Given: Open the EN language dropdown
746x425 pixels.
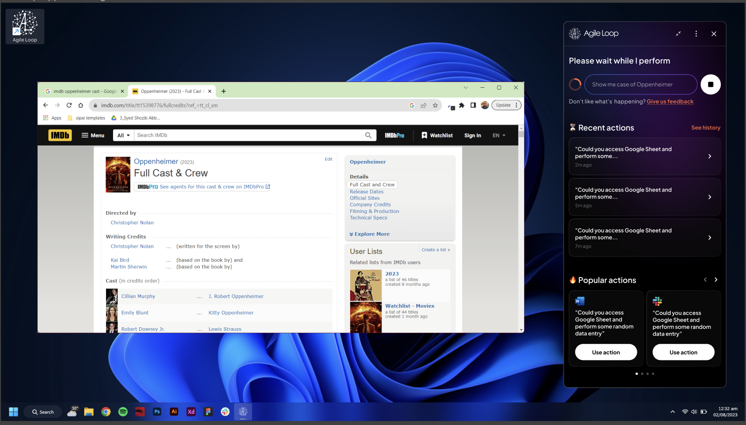Looking at the screenshot, I should point(499,135).
